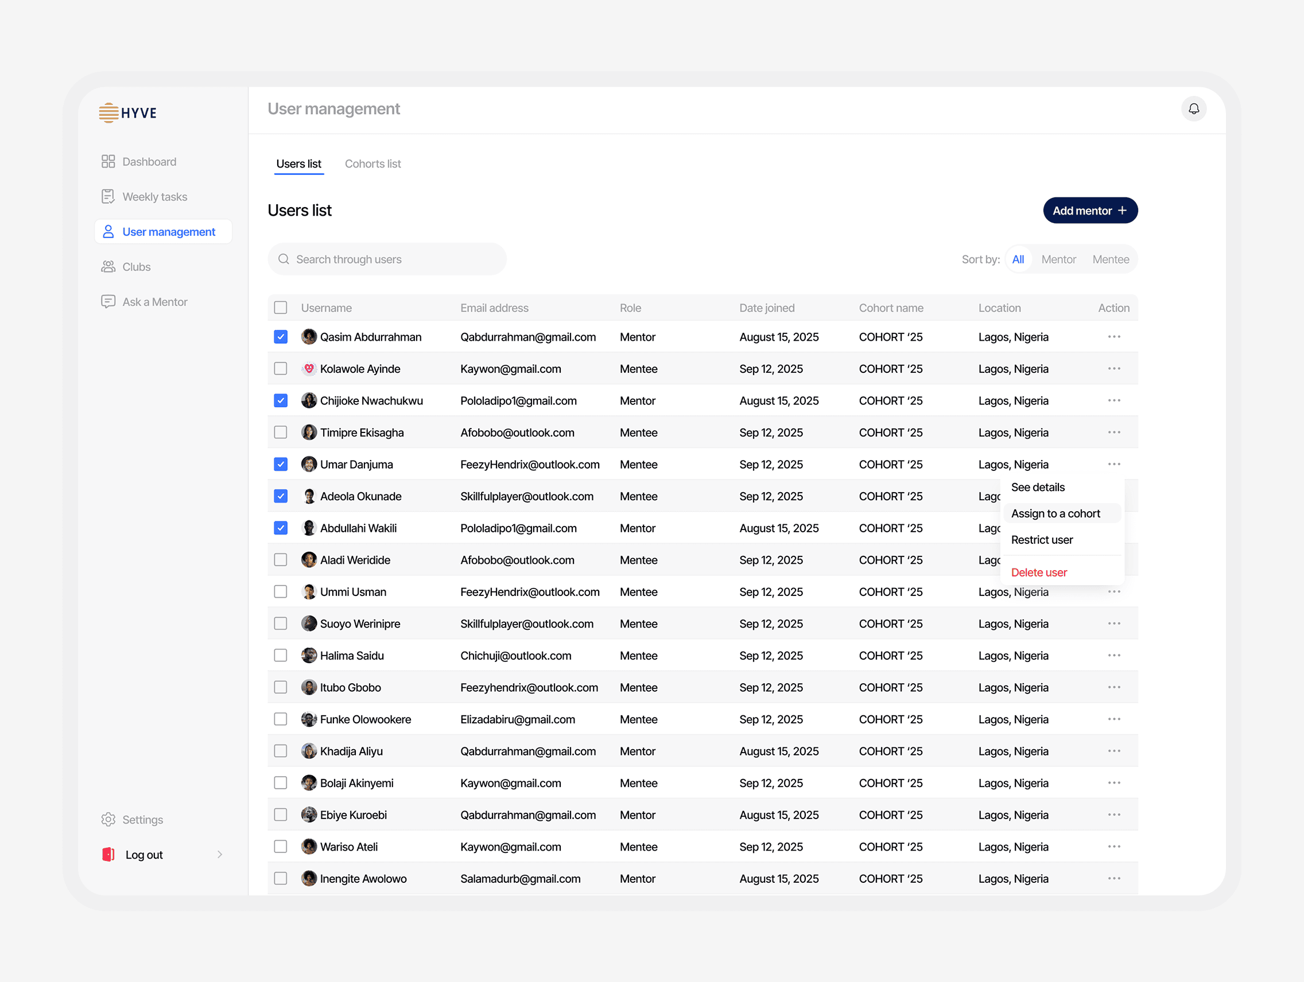The width and height of the screenshot is (1304, 982).
Task: Open Ask a Mentor
Action: [x=154, y=301]
